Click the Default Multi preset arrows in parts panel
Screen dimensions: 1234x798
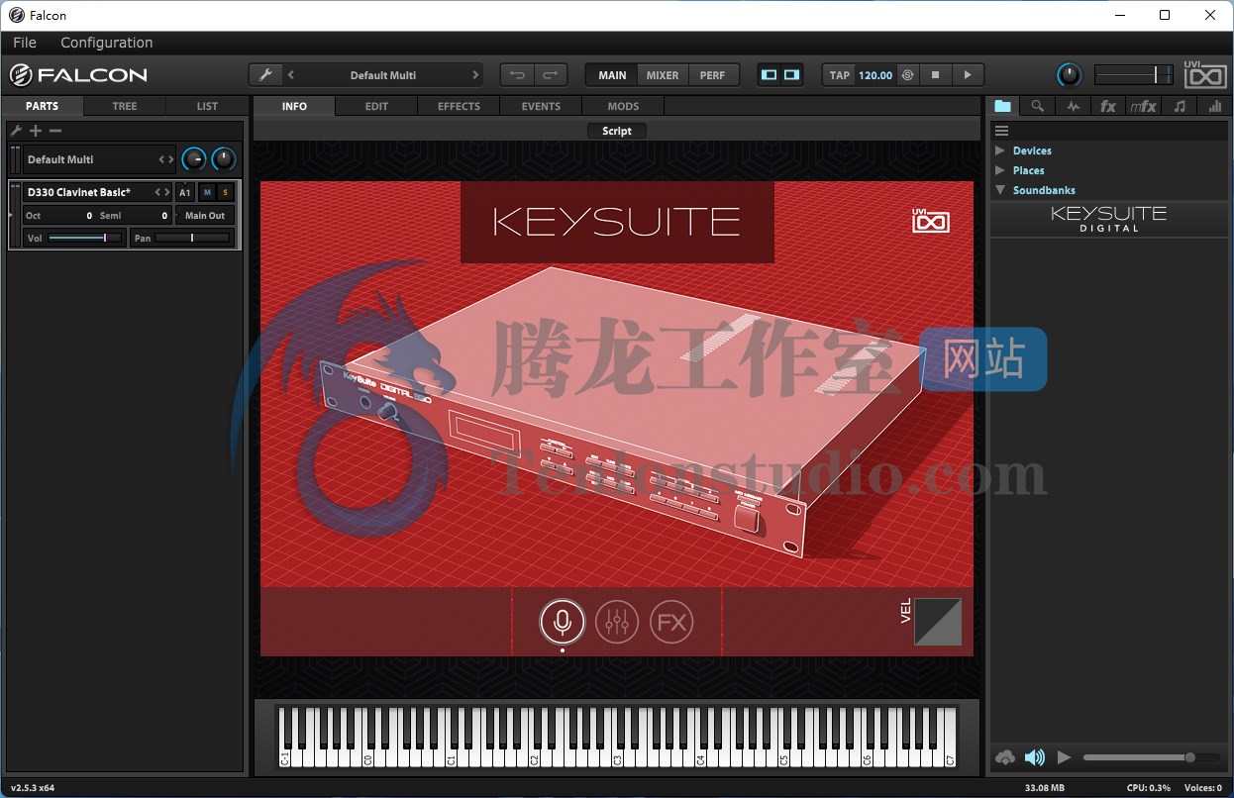pos(166,159)
